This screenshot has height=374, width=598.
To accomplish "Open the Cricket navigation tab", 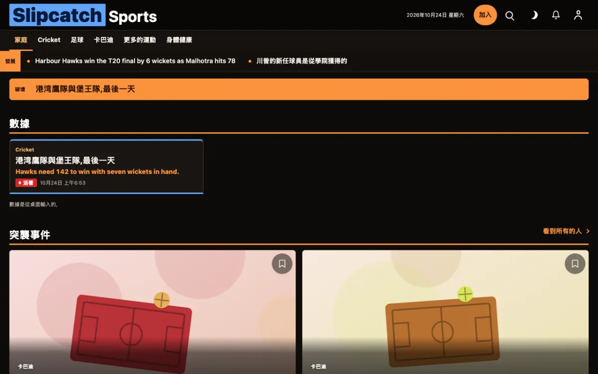I will click(49, 40).
